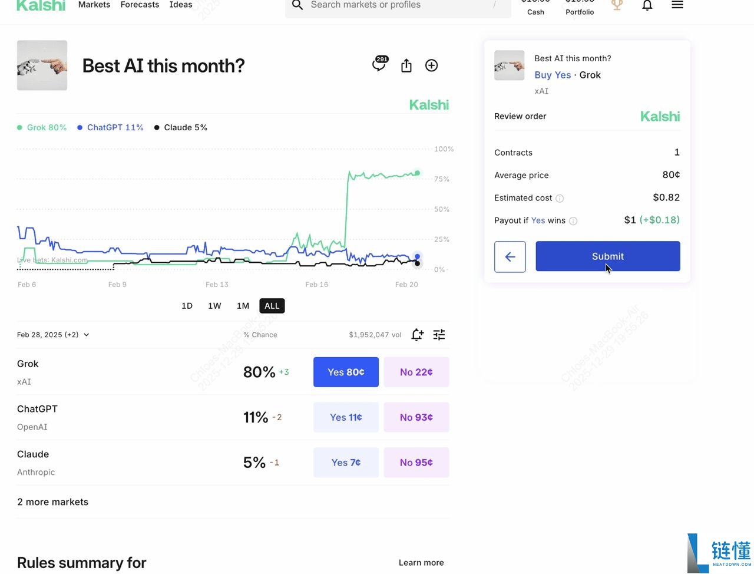Switch chart range to 1W

[214, 306]
